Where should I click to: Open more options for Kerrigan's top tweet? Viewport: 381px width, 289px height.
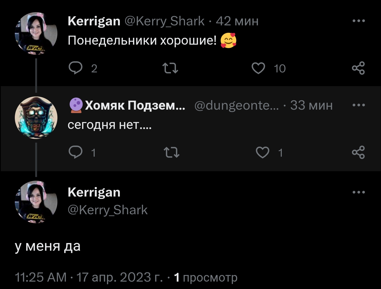pyautogui.click(x=359, y=21)
